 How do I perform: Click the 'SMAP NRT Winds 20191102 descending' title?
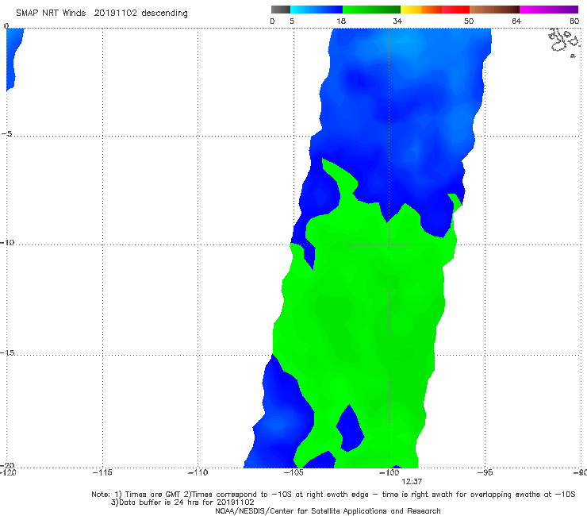pyautogui.click(x=102, y=13)
